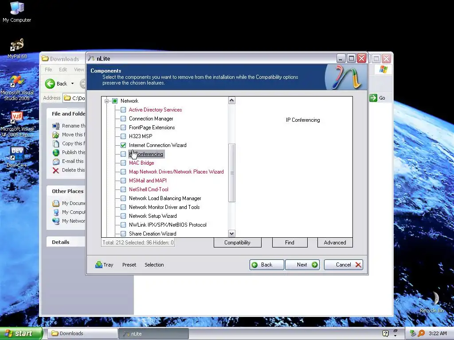Click scroll up arrow of component list
454x340 pixels.
pyautogui.click(x=231, y=100)
